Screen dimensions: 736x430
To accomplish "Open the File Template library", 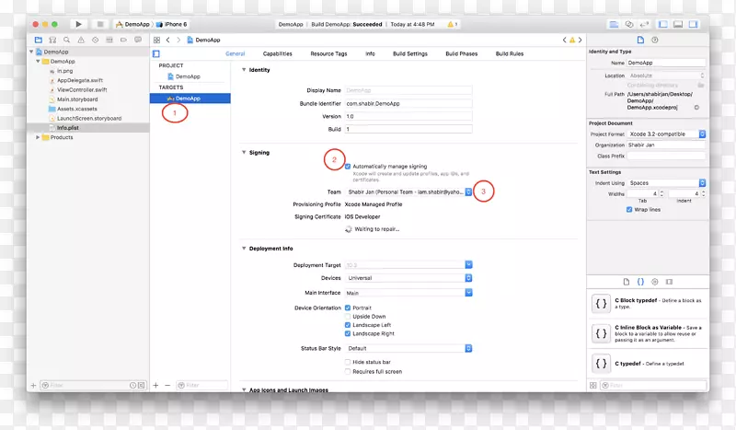I will click(x=627, y=282).
